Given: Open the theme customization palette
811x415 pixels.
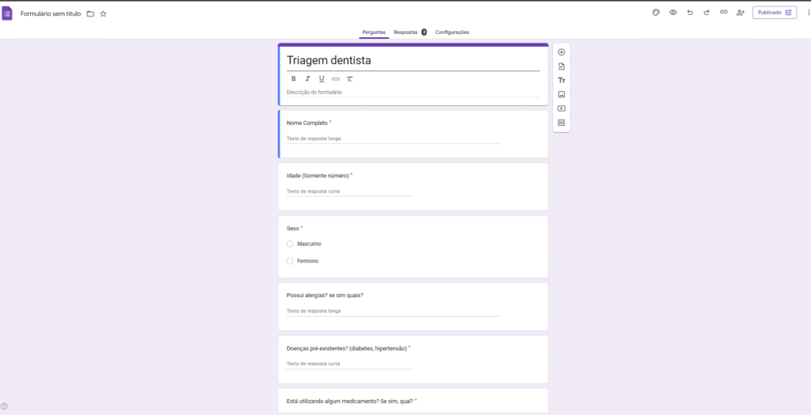Looking at the screenshot, I should (x=656, y=13).
